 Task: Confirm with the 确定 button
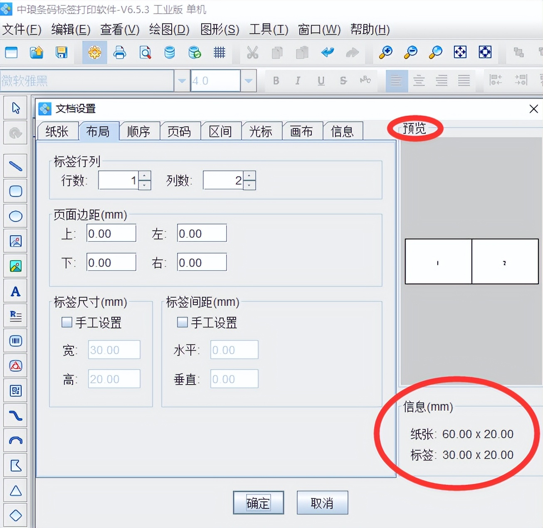tap(258, 503)
